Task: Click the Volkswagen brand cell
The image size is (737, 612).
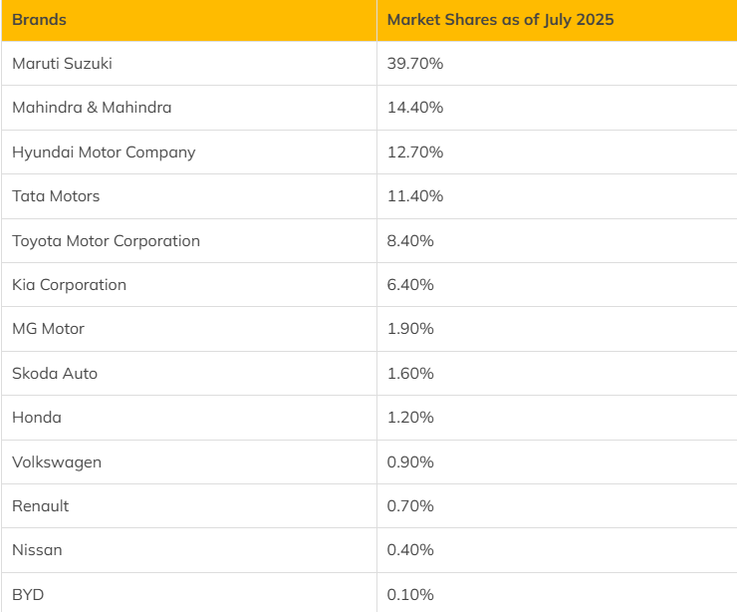Action: 57,462
